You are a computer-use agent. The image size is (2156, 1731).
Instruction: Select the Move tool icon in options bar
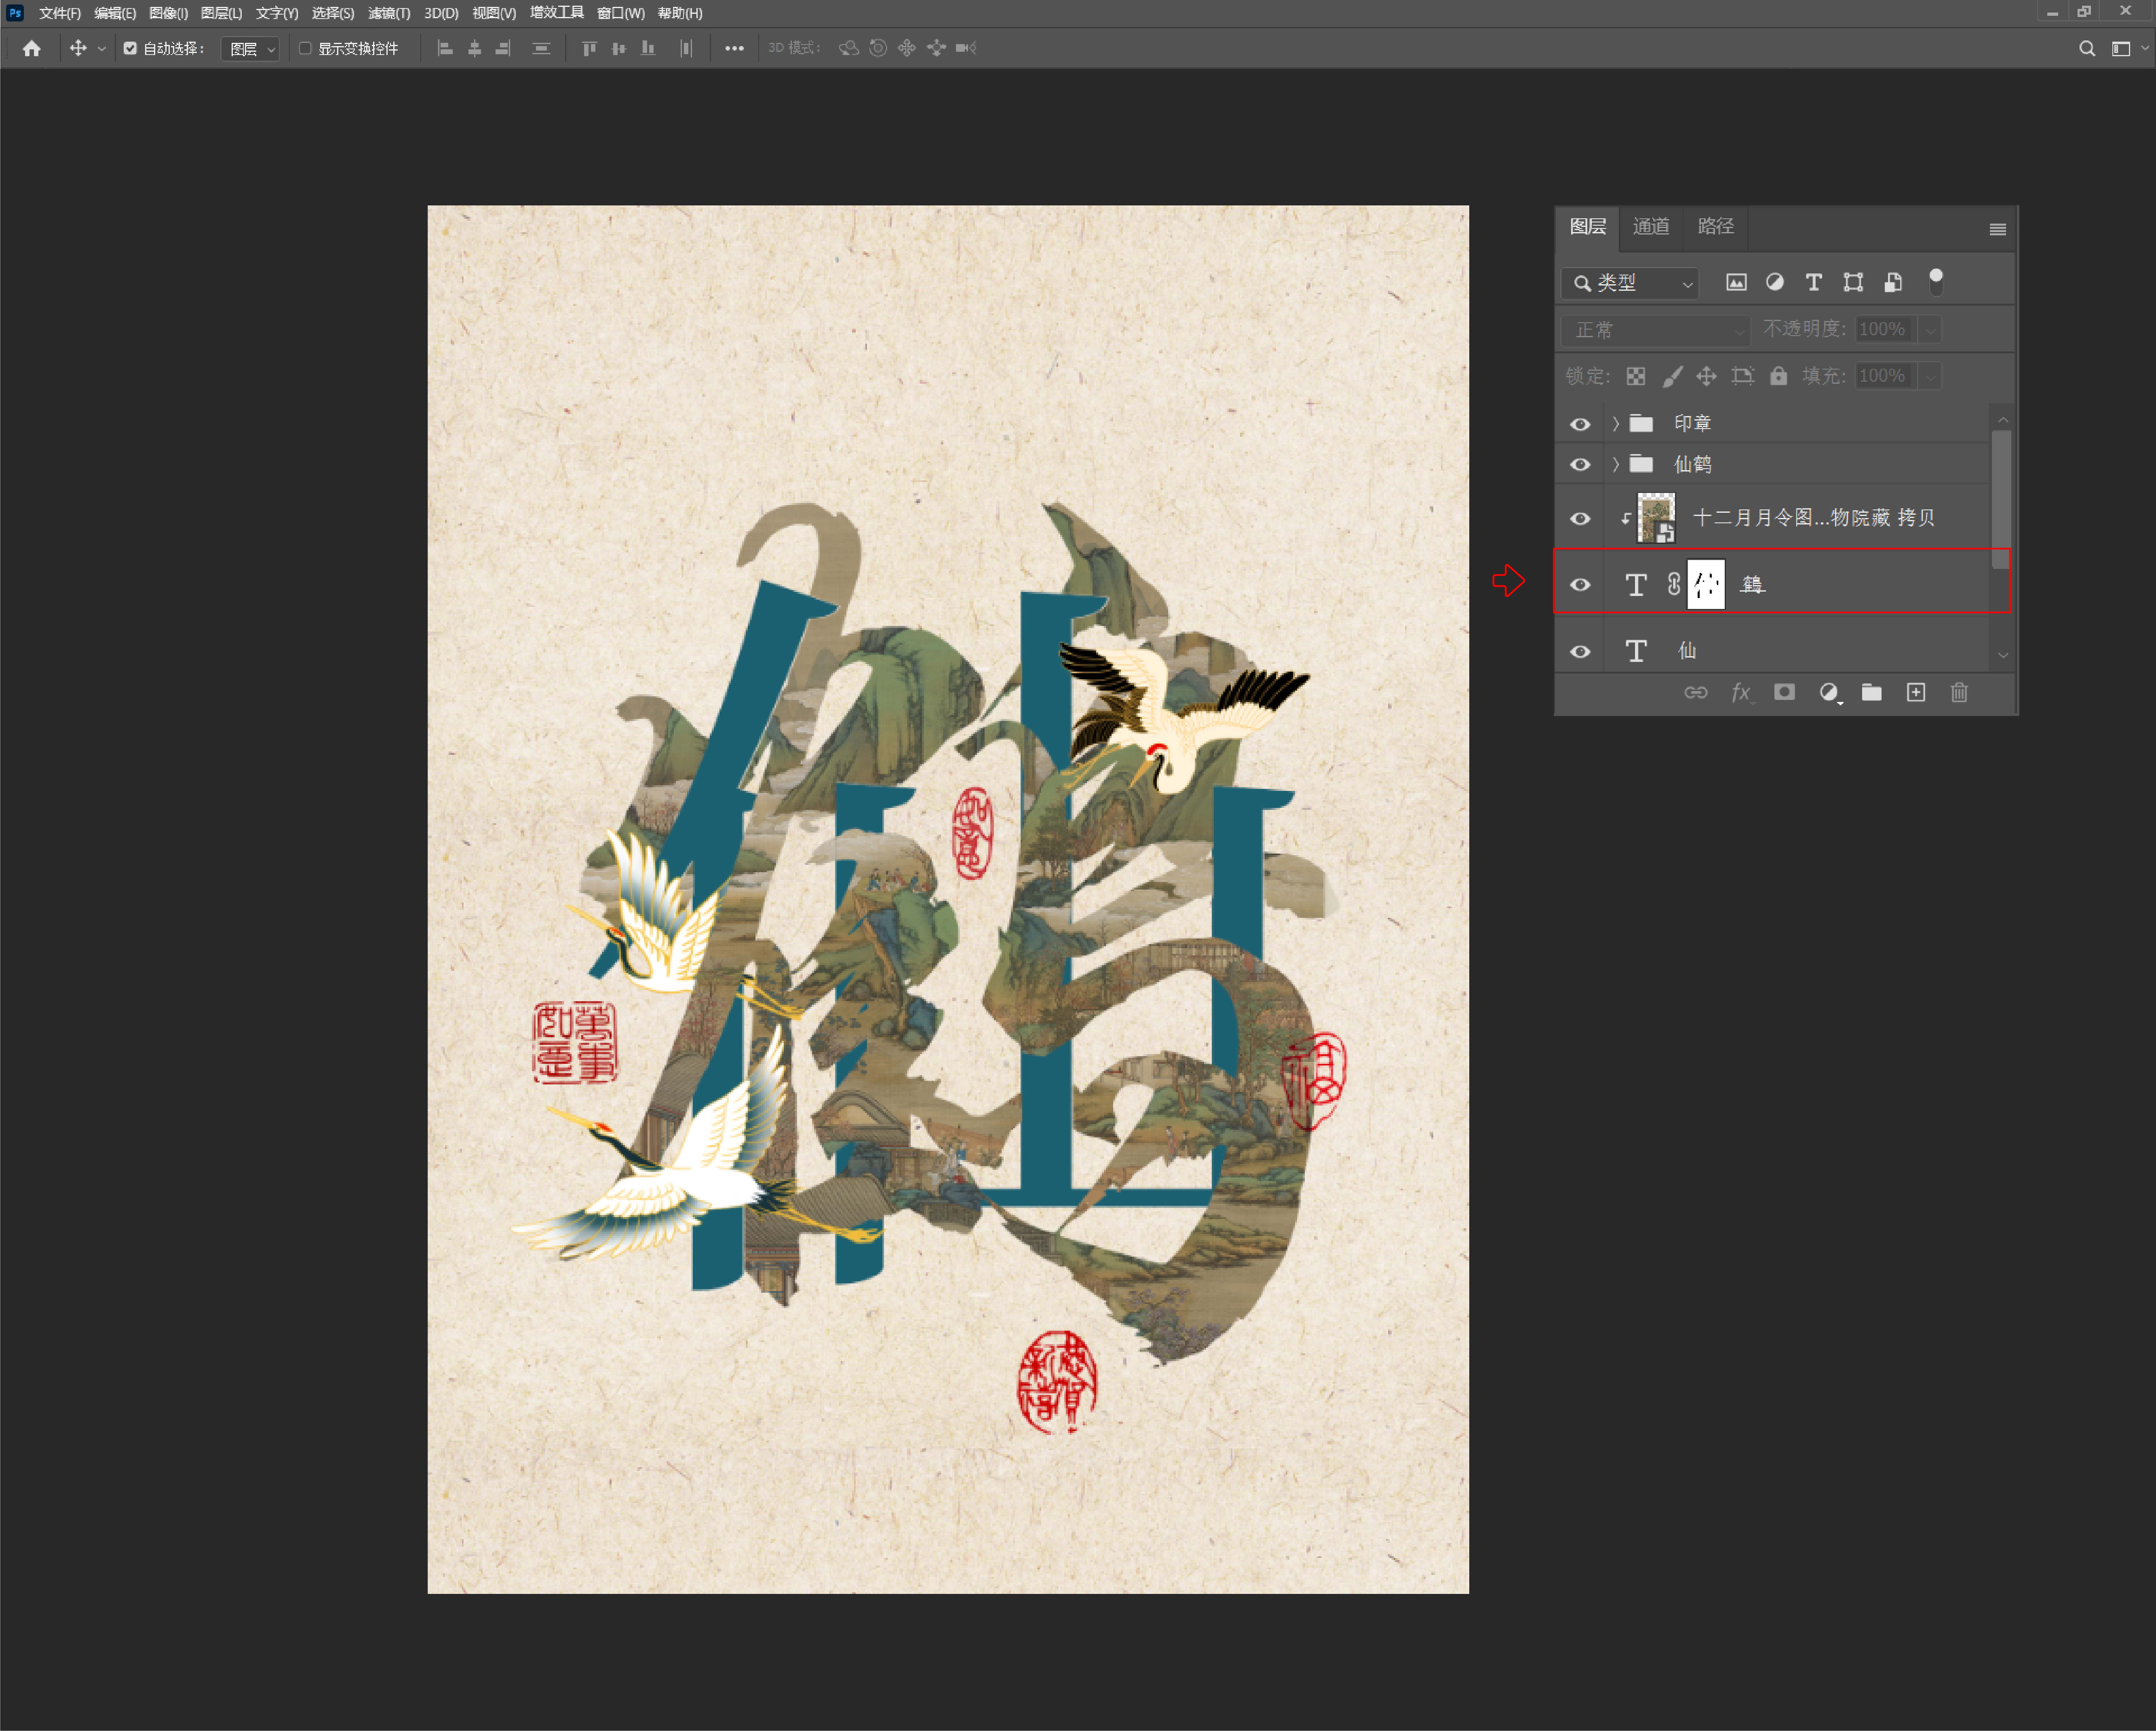click(x=78, y=48)
